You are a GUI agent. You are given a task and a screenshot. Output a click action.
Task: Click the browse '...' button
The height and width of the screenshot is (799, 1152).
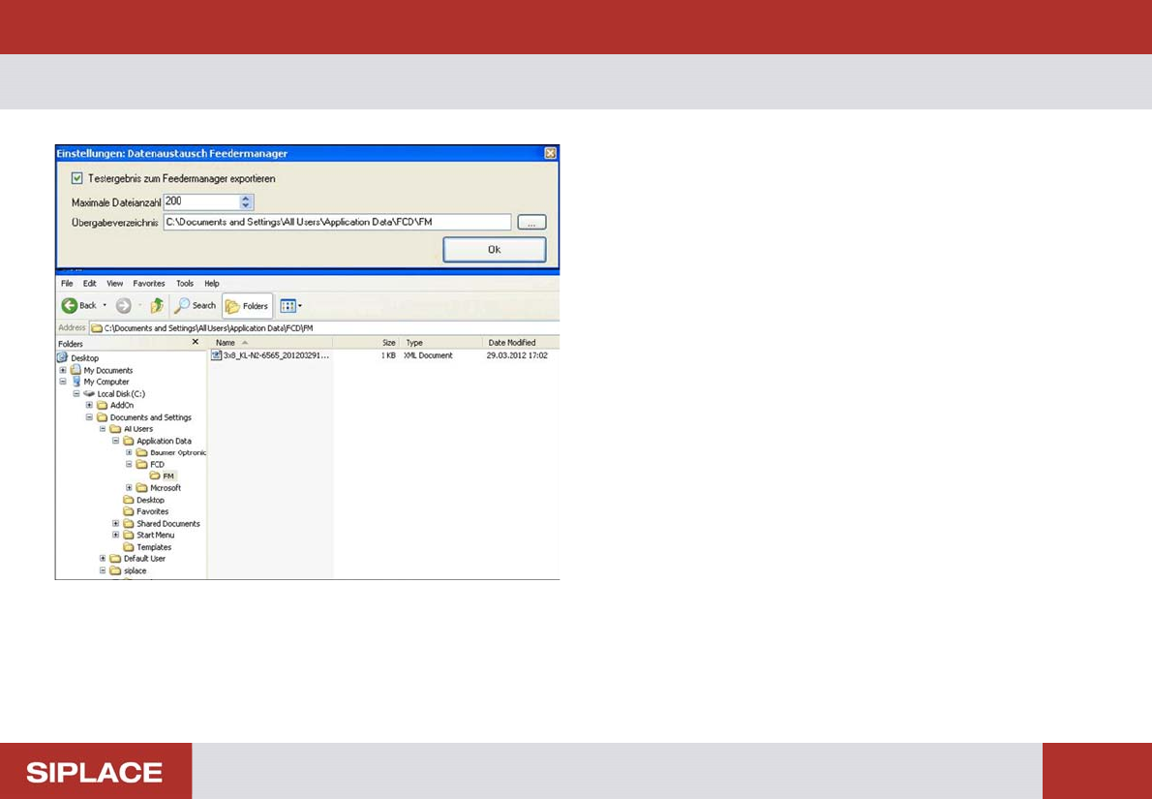531,222
